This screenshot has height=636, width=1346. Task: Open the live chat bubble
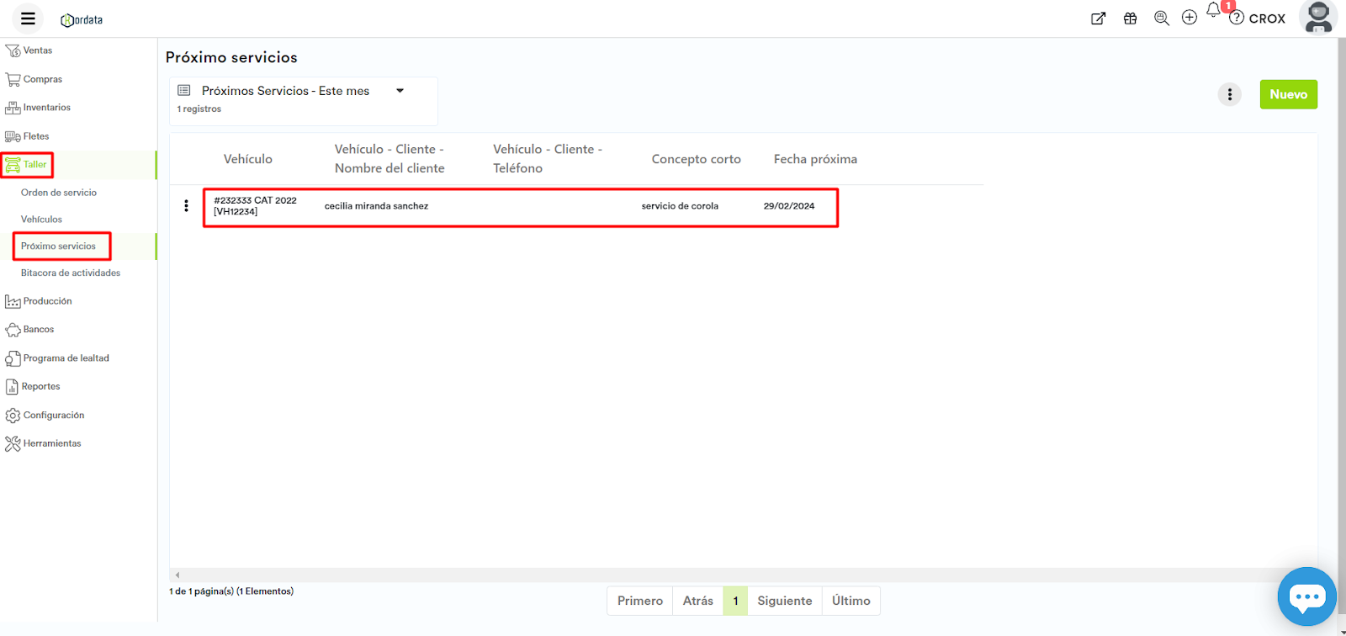(1306, 596)
